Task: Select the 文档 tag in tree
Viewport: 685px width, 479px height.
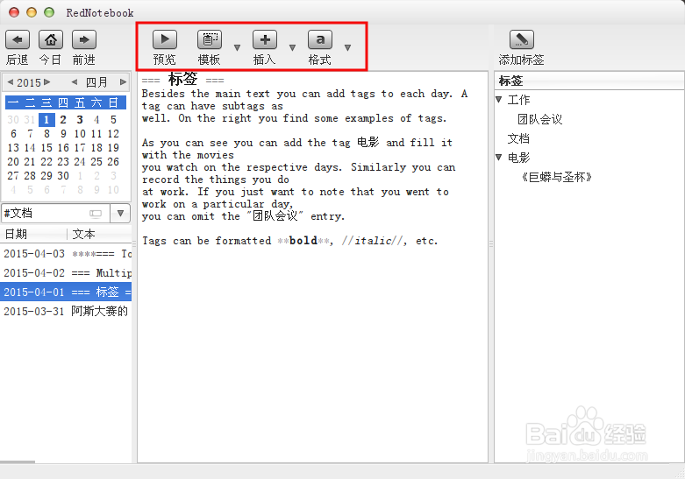Action: pyautogui.click(x=518, y=138)
